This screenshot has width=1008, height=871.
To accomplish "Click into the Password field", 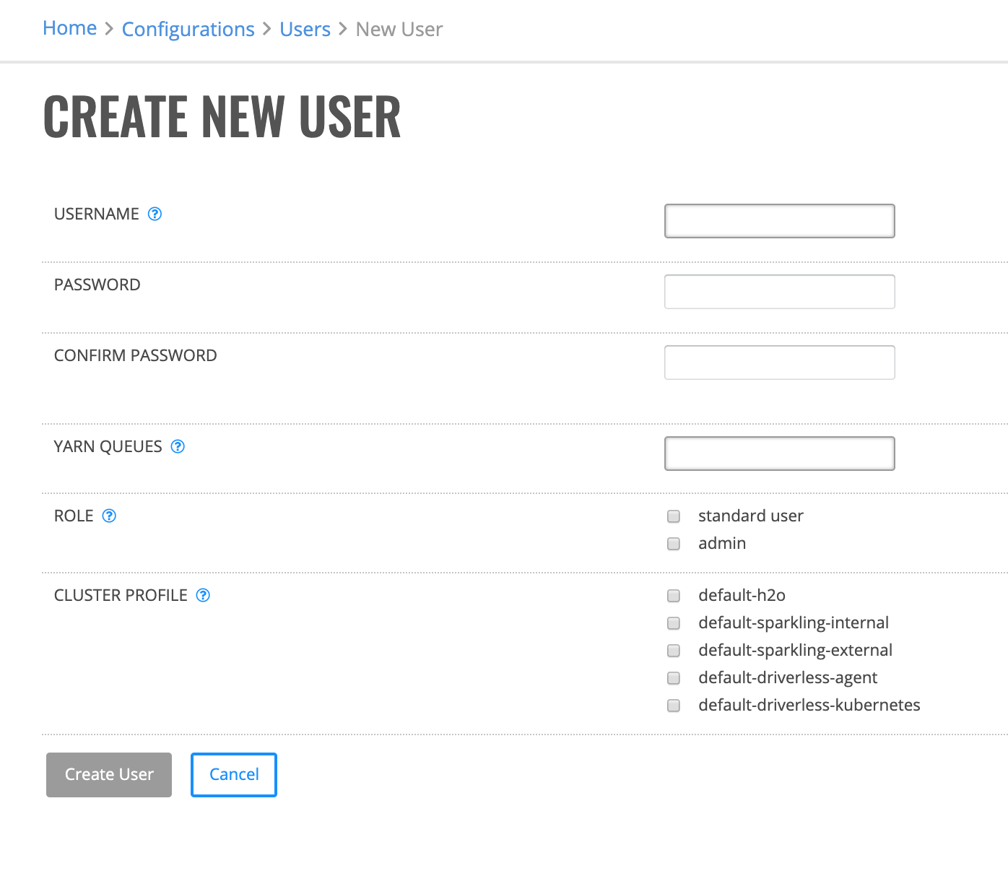I will tap(780, 292).
